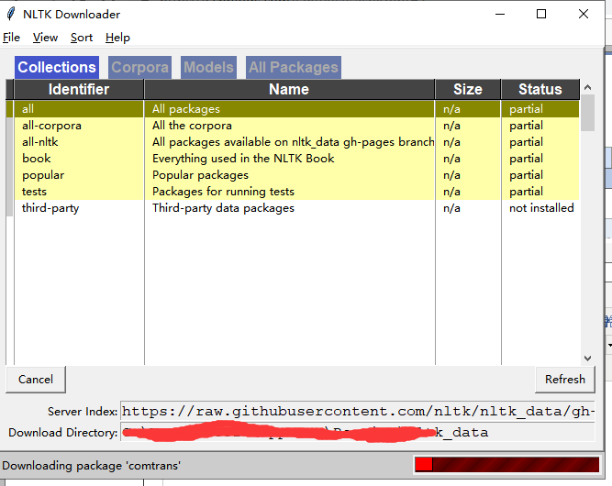This screenshot has height=486, width=612.
Task: Switch to the Collections tab
Action: 57,68
